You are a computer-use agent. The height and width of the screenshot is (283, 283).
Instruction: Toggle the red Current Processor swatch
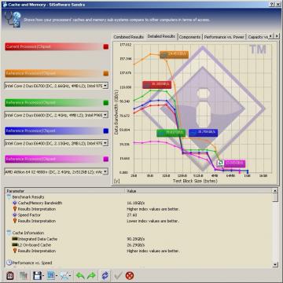click(x=106, y=46)
